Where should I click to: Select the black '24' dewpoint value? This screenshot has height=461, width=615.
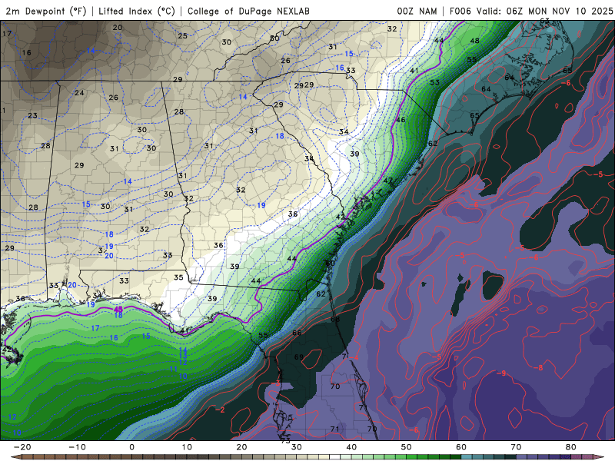tap(79, 93)
